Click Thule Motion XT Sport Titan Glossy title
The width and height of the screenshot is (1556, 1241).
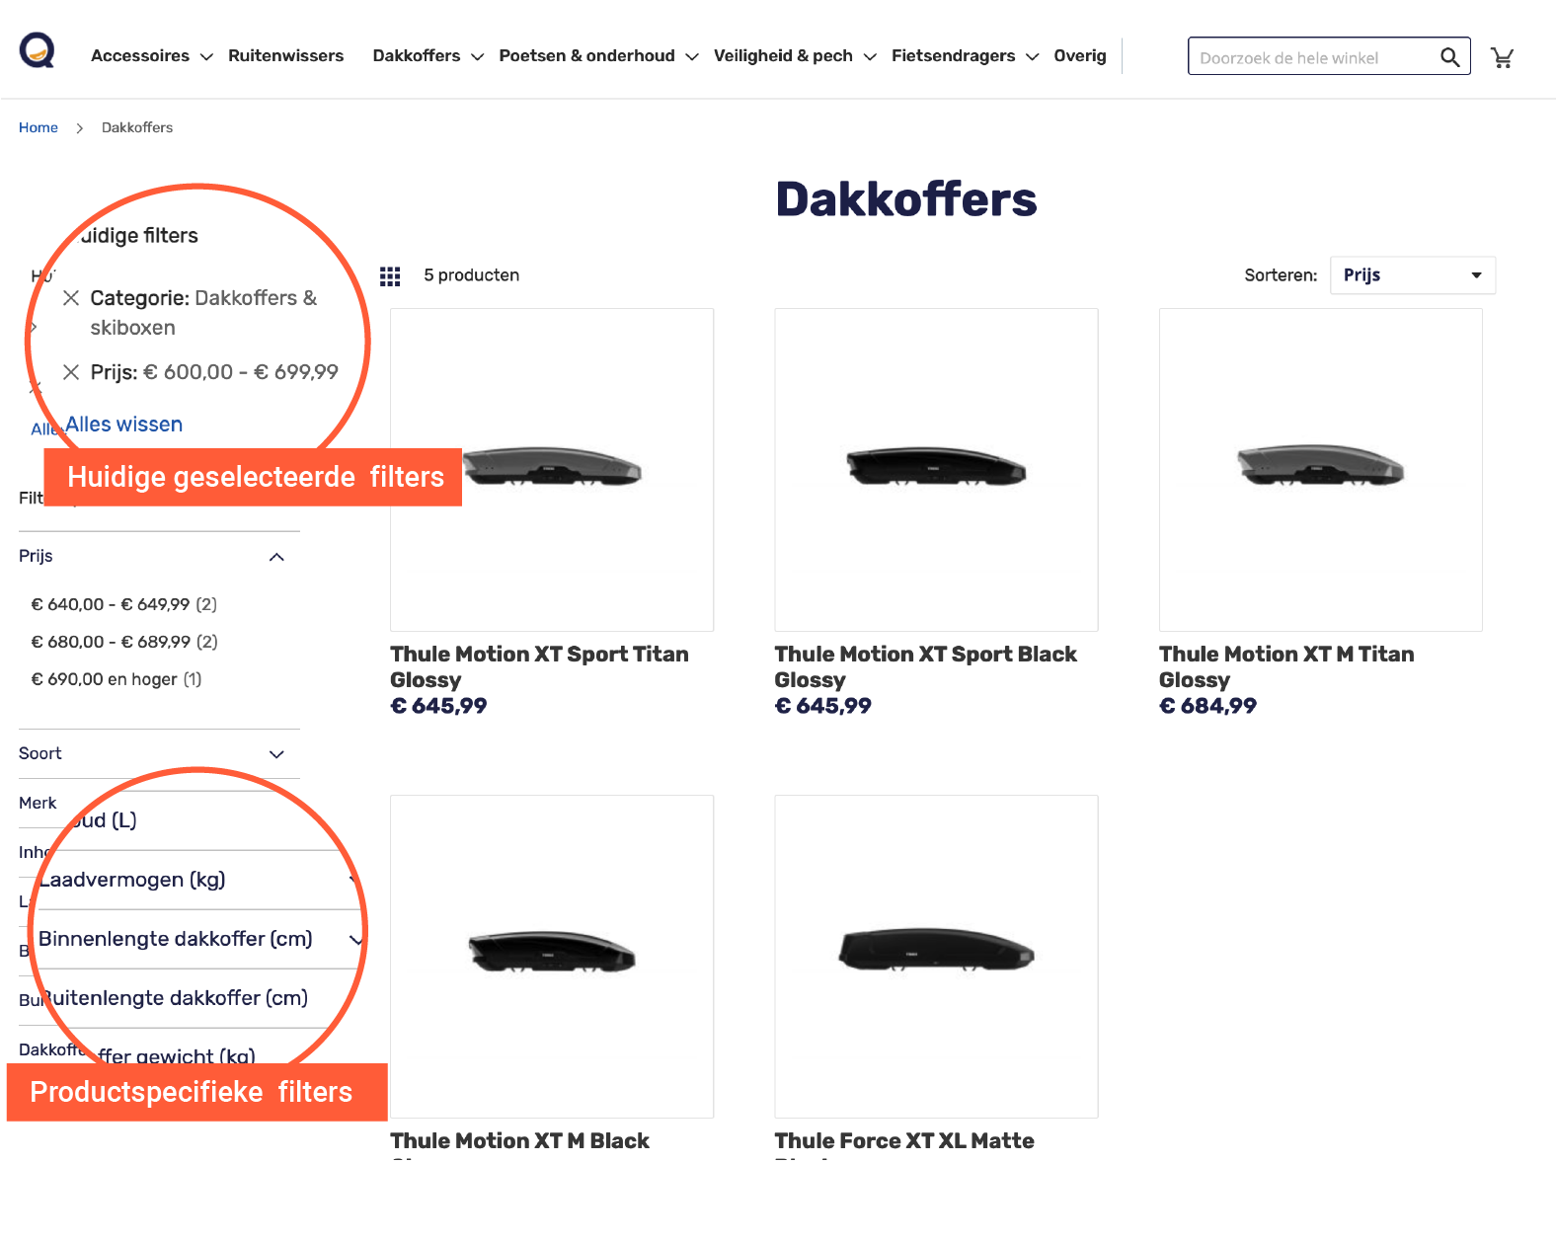click(539, 667)
